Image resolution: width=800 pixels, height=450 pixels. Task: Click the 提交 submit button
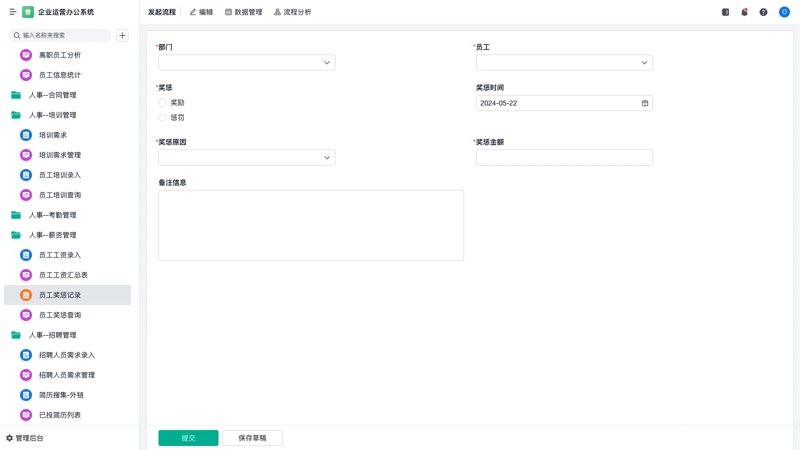pyautogui.click(x=188, y=437)
